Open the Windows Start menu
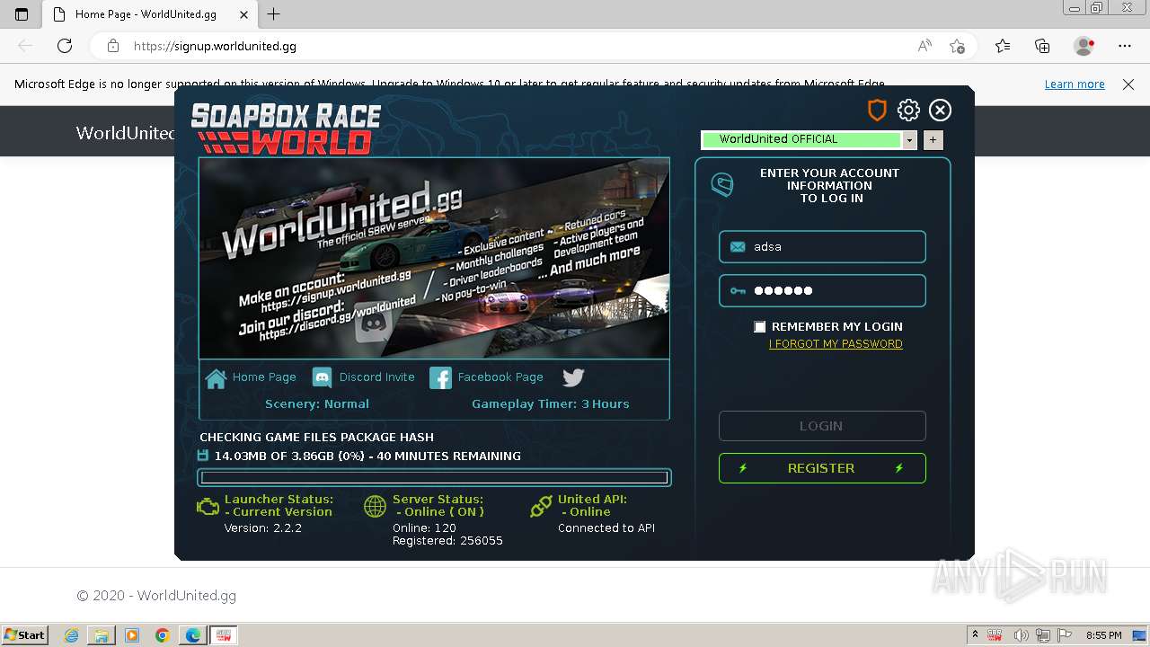 pyautogui.click(x=24, y=635)
